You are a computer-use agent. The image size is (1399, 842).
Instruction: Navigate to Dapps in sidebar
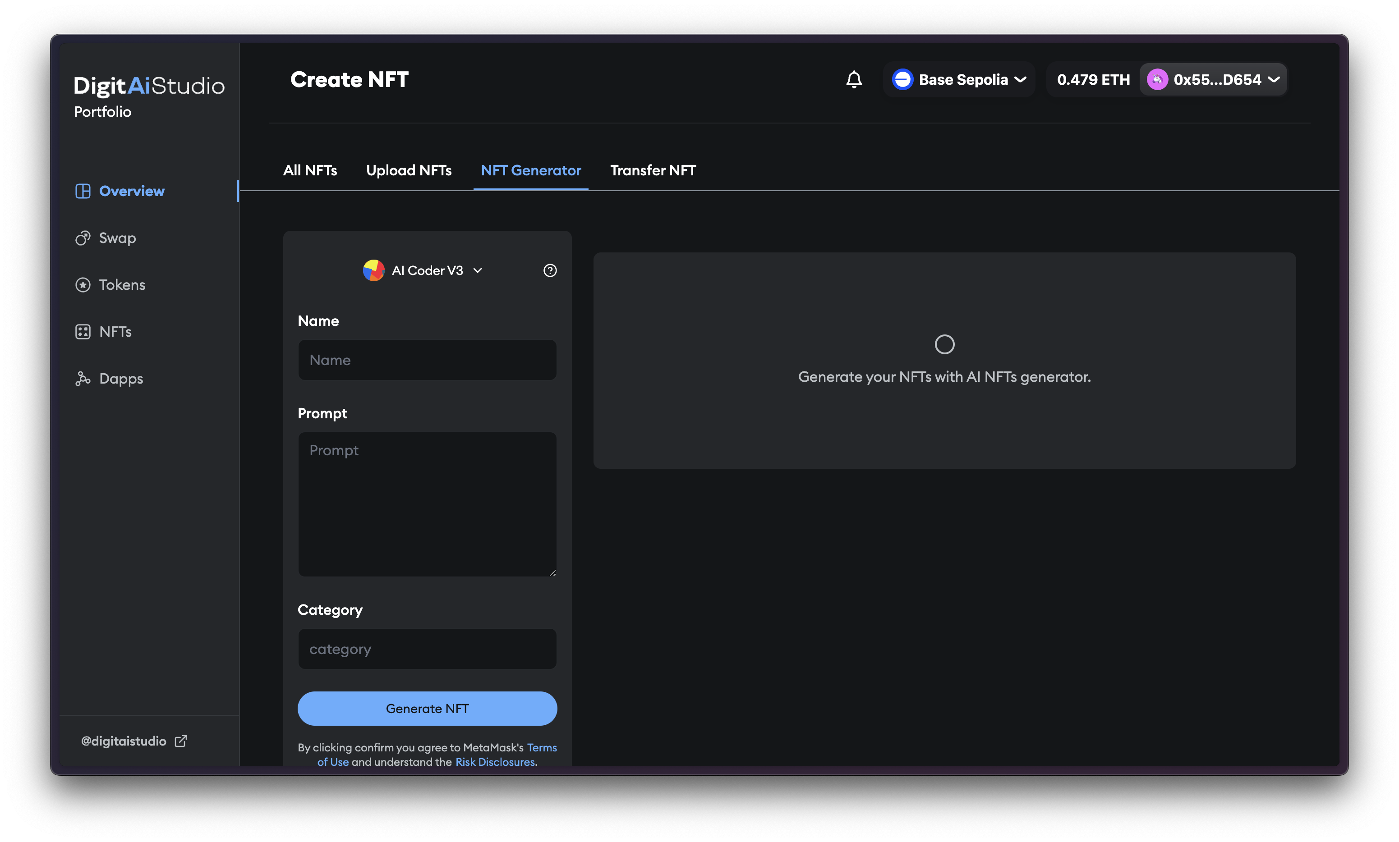pos(120,379)
